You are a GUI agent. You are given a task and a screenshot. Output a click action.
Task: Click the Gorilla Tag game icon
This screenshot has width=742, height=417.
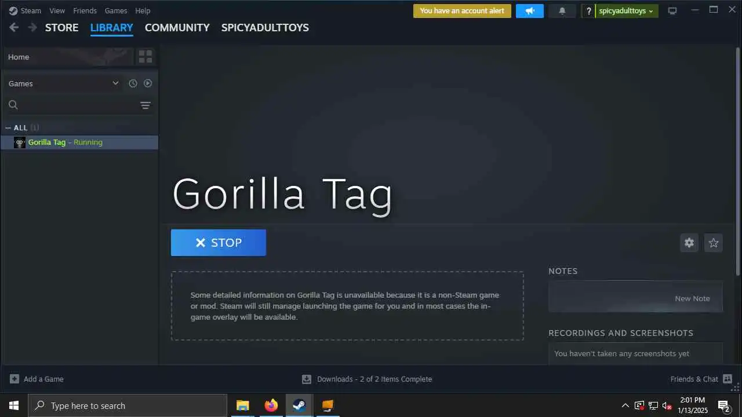(20, 142)
